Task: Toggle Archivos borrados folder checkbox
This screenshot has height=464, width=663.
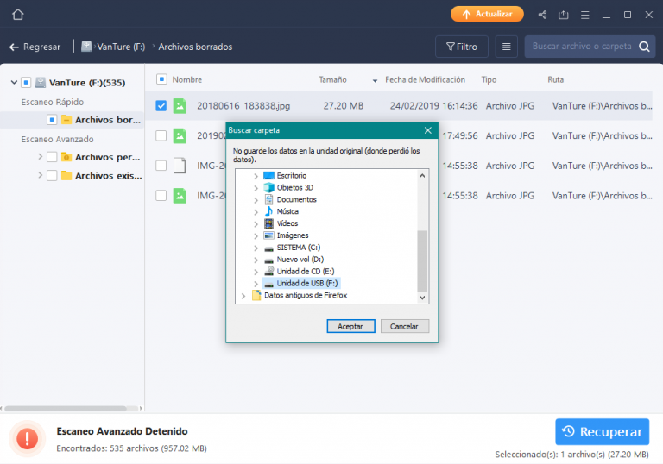Action: coord(52,120)
